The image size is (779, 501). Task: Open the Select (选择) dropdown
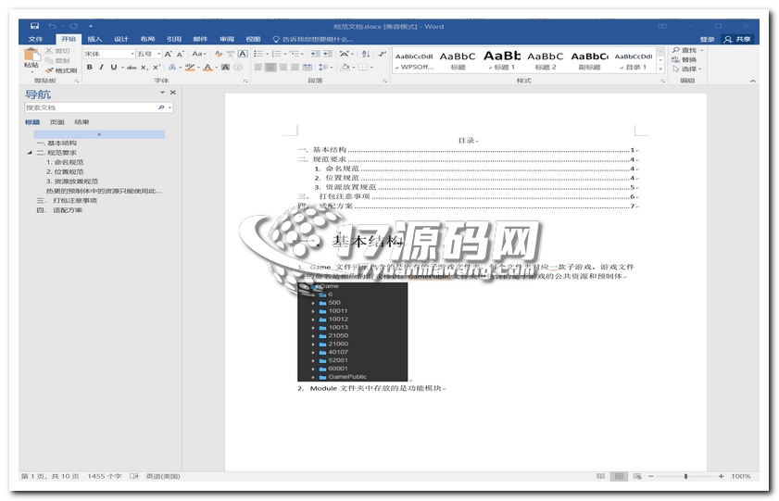(688, 69)
